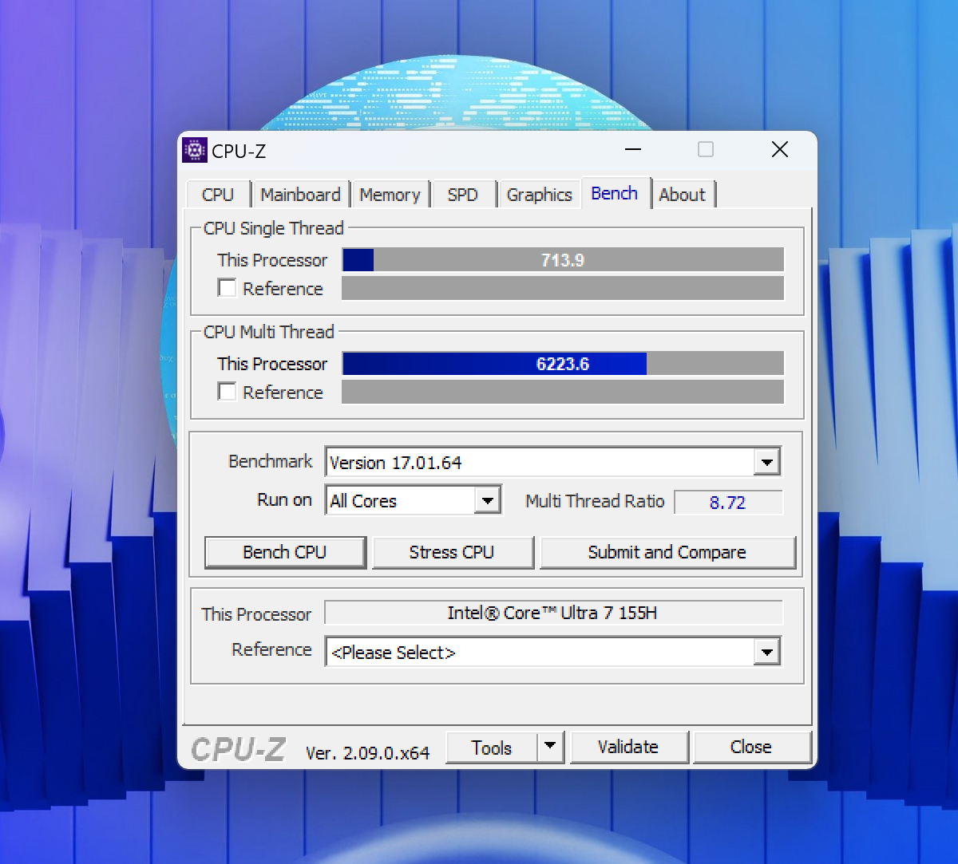
Task: Click the Single Thread 713.9 score bar
Action: 563,260
